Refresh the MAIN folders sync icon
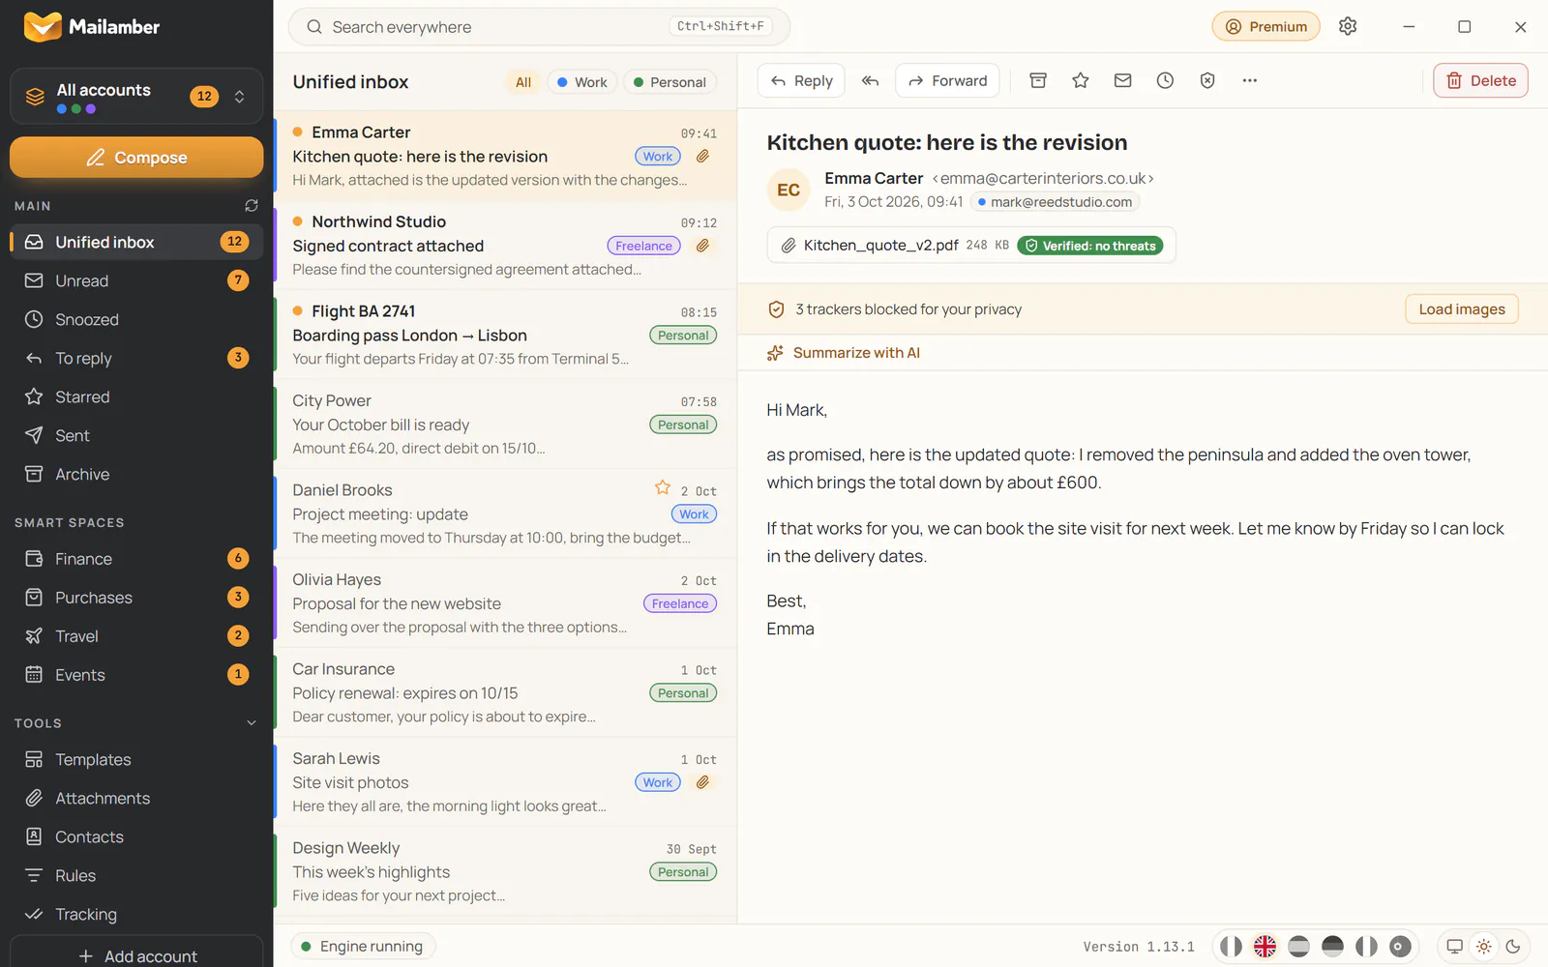 [252, 206]
